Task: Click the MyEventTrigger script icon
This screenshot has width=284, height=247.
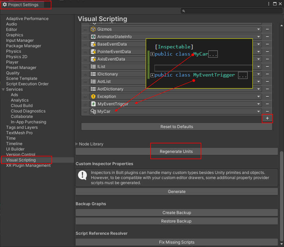Action: [93, 104]
